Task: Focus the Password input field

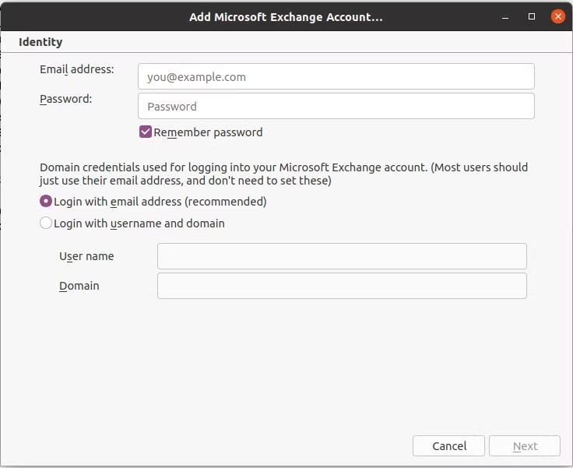Action: pyautogui.click(x=336, y=106)
